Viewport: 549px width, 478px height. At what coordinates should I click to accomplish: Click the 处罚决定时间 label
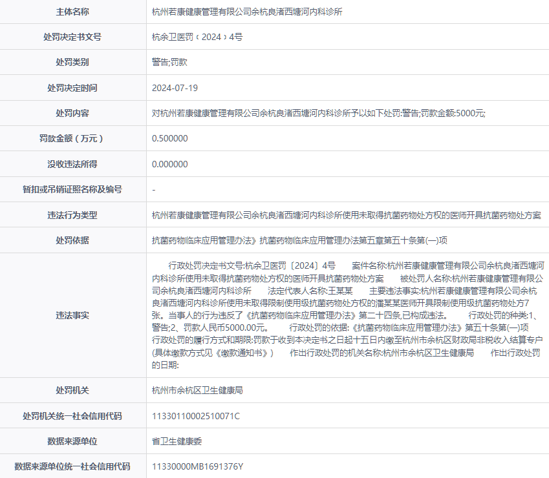[72, 88]
